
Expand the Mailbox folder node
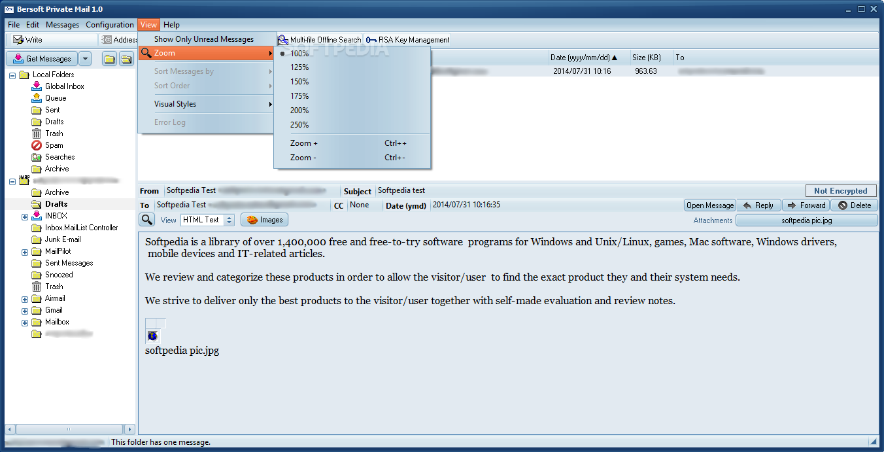point(25,322)
